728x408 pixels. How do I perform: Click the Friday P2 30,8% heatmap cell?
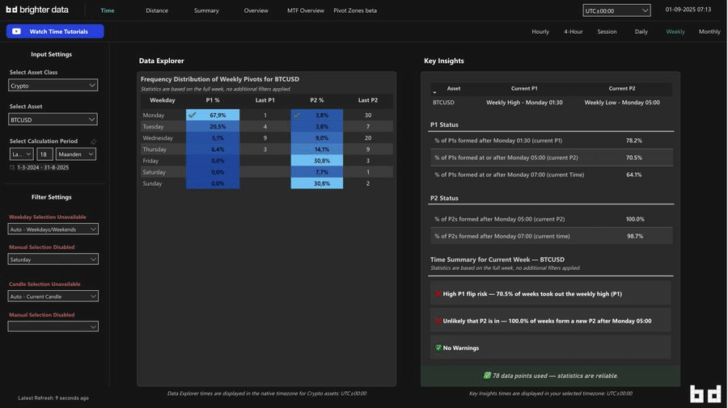[x=316, y=161]
